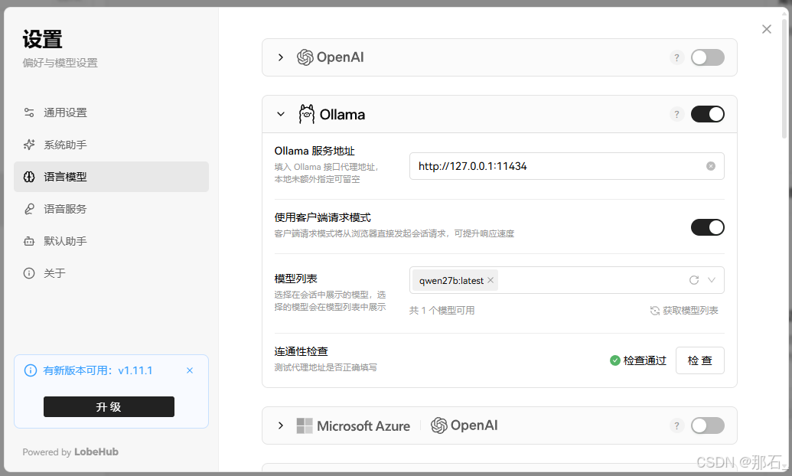Click the 检查 connectivity button
Viewport: 792px width, 476px height.
[700, 360]
